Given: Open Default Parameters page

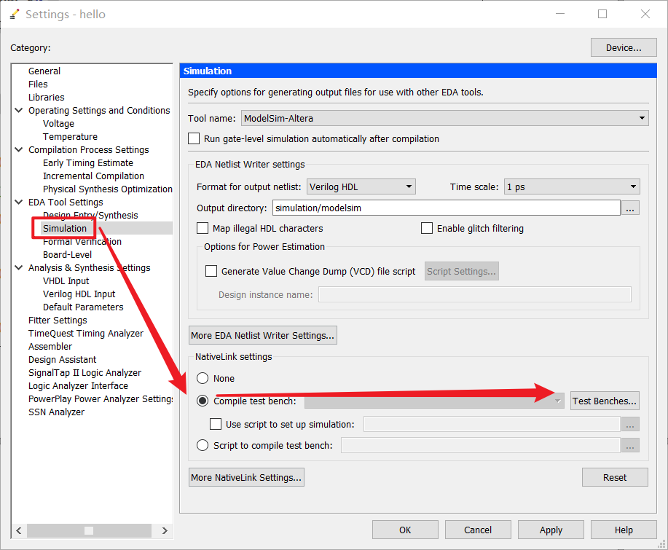Looking at the screenshot, I should [x=83, y=307].
